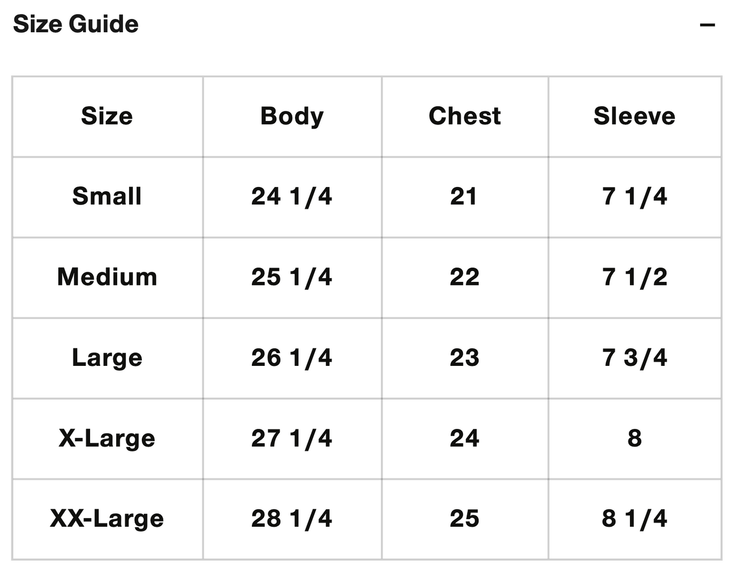This screenshot has width=740, height=578.
Task: Click the Small body value 24 1/4
Action: tap(291, 196)
